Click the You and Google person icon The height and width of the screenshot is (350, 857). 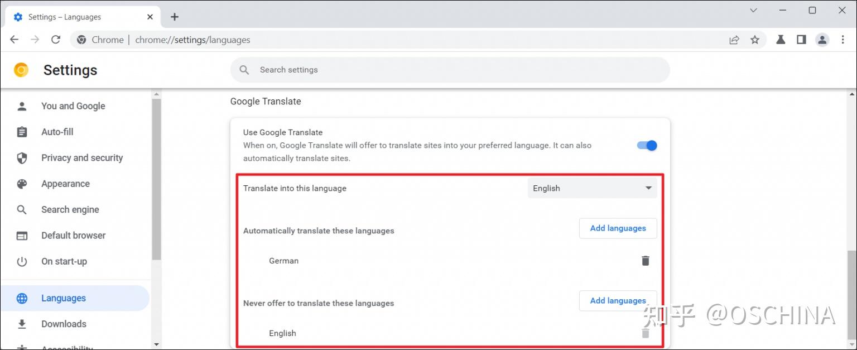click(22, 106)
